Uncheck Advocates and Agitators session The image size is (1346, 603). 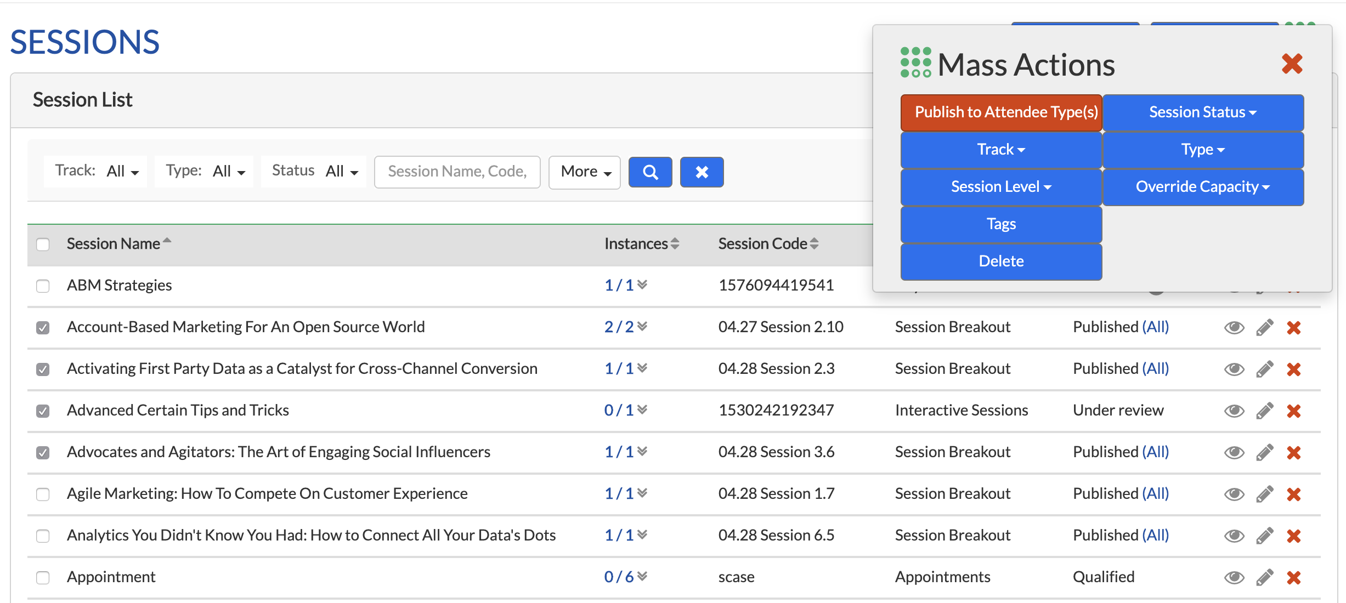(x=43, y=453)
